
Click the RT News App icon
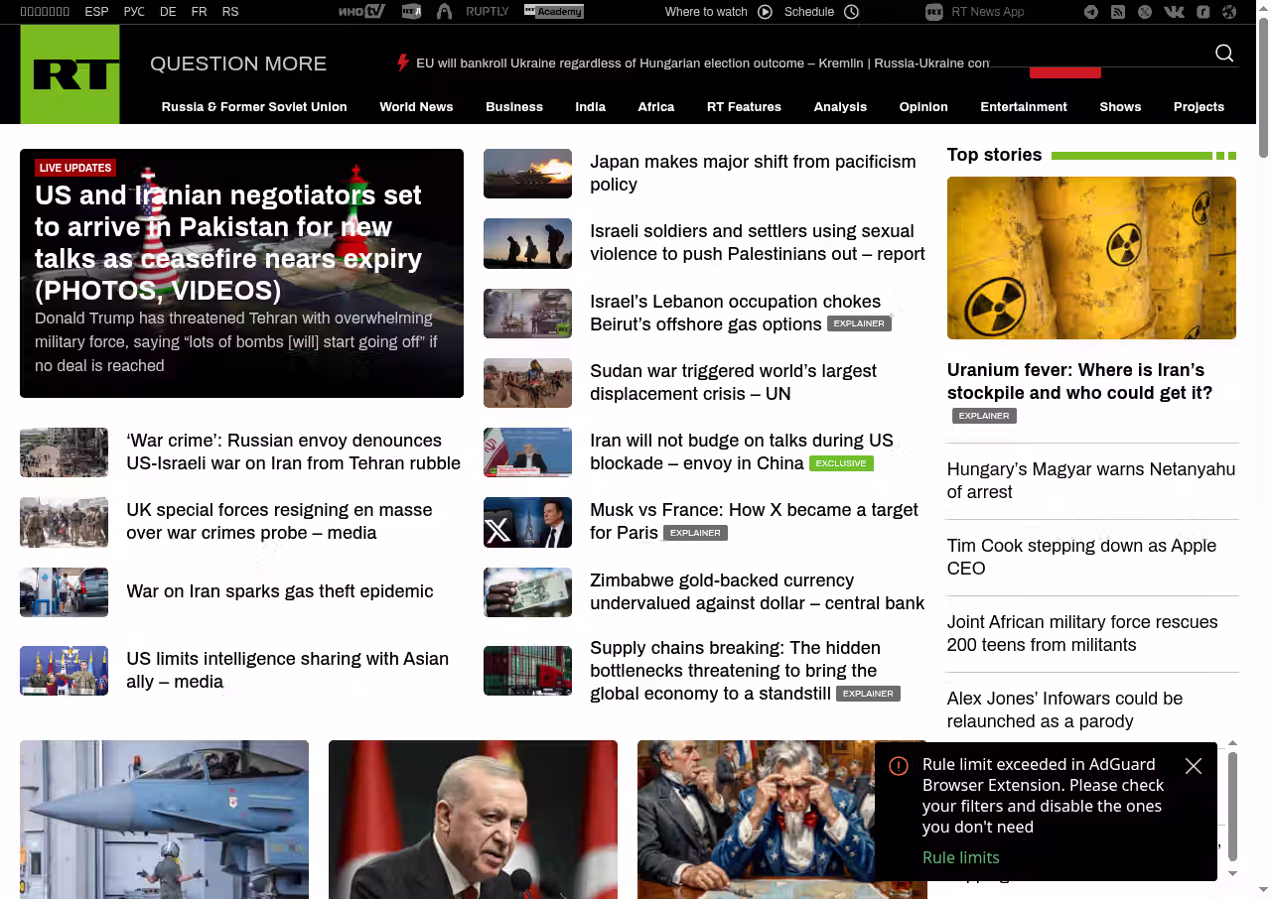click(933, 12)
